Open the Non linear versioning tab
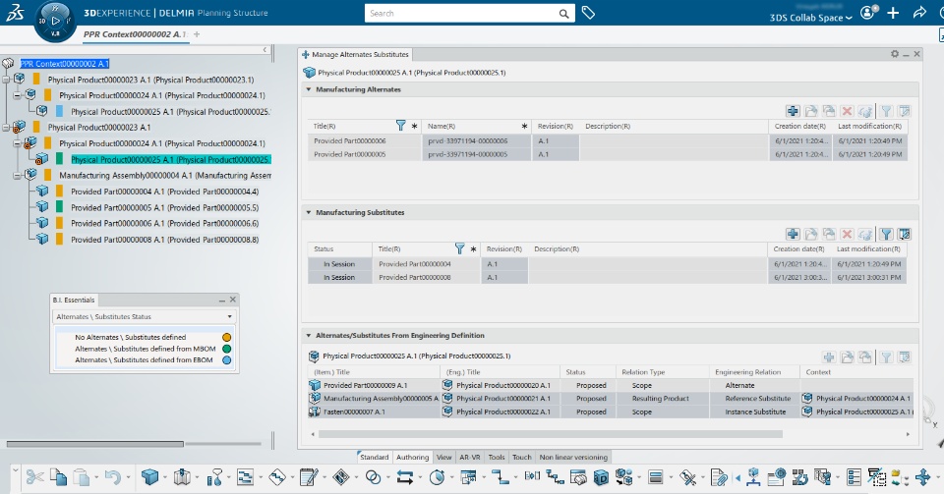 pyautogui.click(x=573, y=458)
